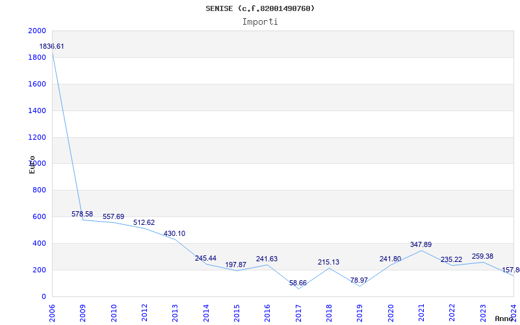Screen dimensions: 520x325
Task: Click the 2012 year axis label
Action: (144, 313)
